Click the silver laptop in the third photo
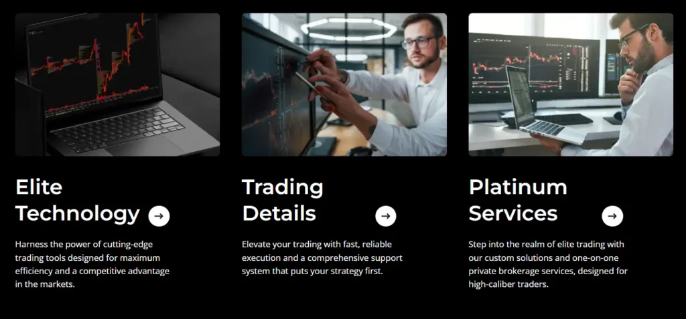The width and height of the screenshot is (686, 319). pyautogui.click(x=531, y=107)
